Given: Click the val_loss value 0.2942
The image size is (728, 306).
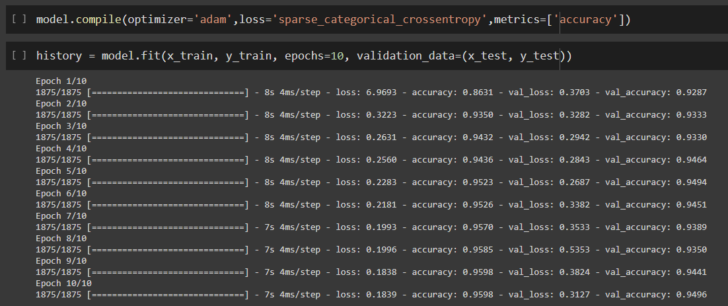Looking at the screenshot, I should click(x=574, y=137).
